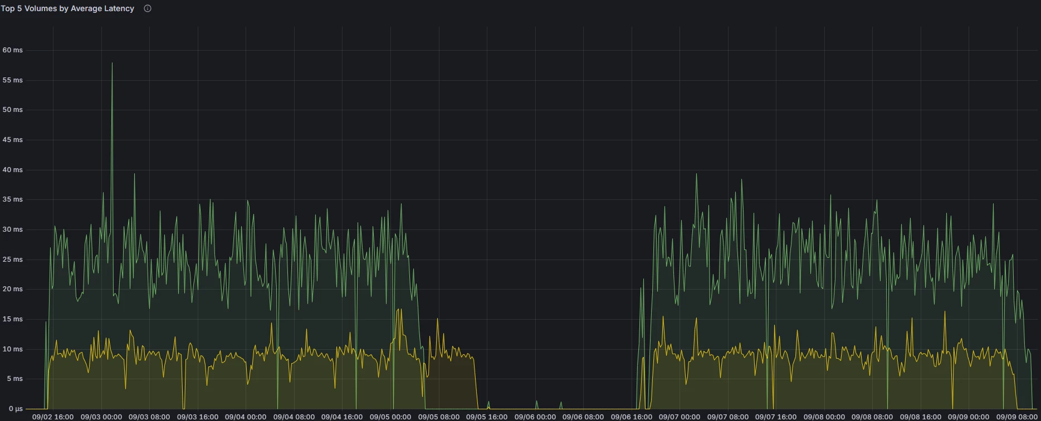Select the "09/07 16:00" time axis label
This screenshot has width=1041, height=421.
pyautogui.click(x=776, y=417)
